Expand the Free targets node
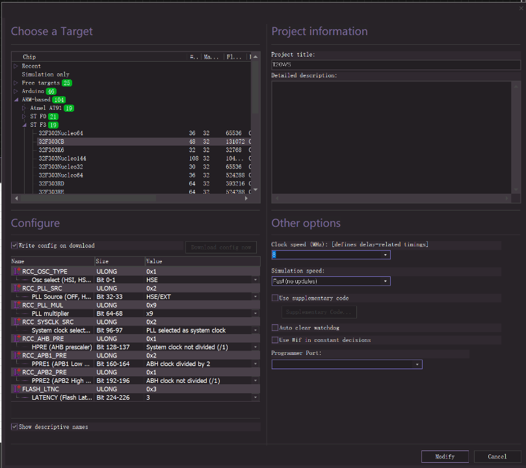 click(16, 83)
